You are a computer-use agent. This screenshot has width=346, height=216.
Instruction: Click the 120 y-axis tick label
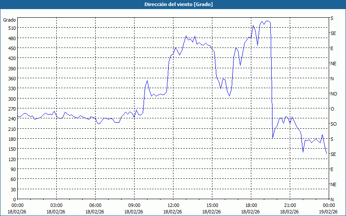(12, 159)
